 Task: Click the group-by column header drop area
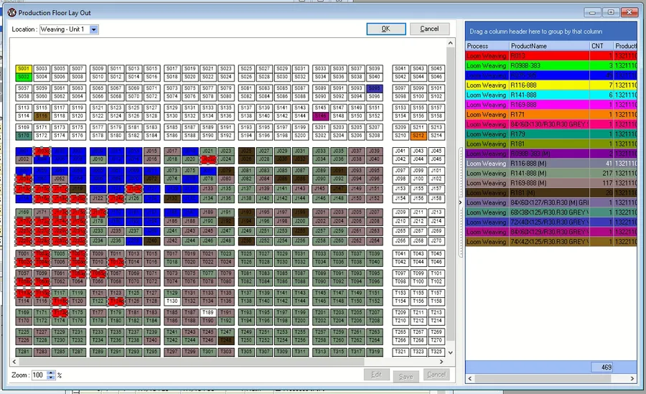click(x=551, y=32)
